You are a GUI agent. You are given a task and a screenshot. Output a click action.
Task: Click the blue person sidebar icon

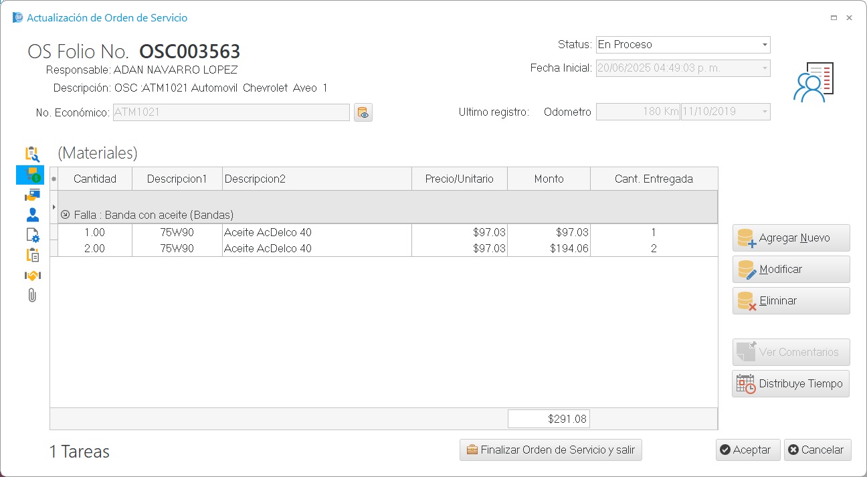(31, 215)
